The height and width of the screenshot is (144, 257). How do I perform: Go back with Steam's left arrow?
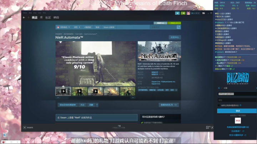[x=24, y=17]
